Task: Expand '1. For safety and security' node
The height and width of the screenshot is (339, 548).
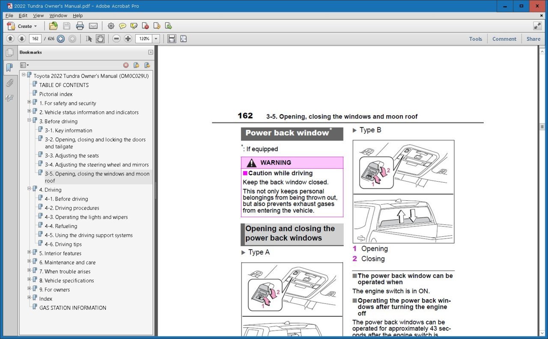Action: click(x=29, y=102)
